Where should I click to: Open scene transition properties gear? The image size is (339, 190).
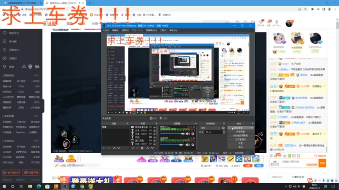(223, 128)
